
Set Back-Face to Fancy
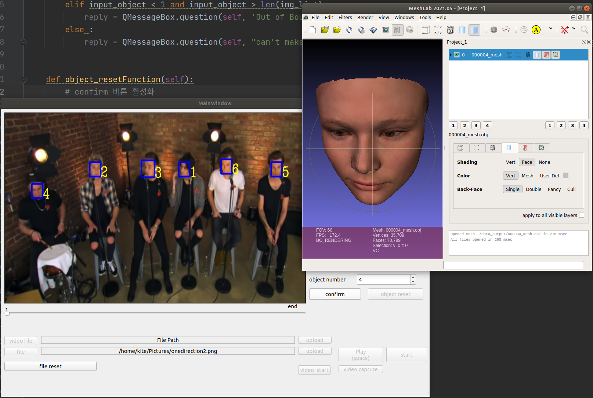pos(554,189)
